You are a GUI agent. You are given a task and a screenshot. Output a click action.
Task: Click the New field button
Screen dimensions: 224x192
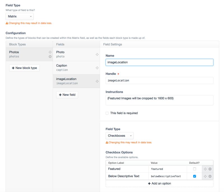67,95
